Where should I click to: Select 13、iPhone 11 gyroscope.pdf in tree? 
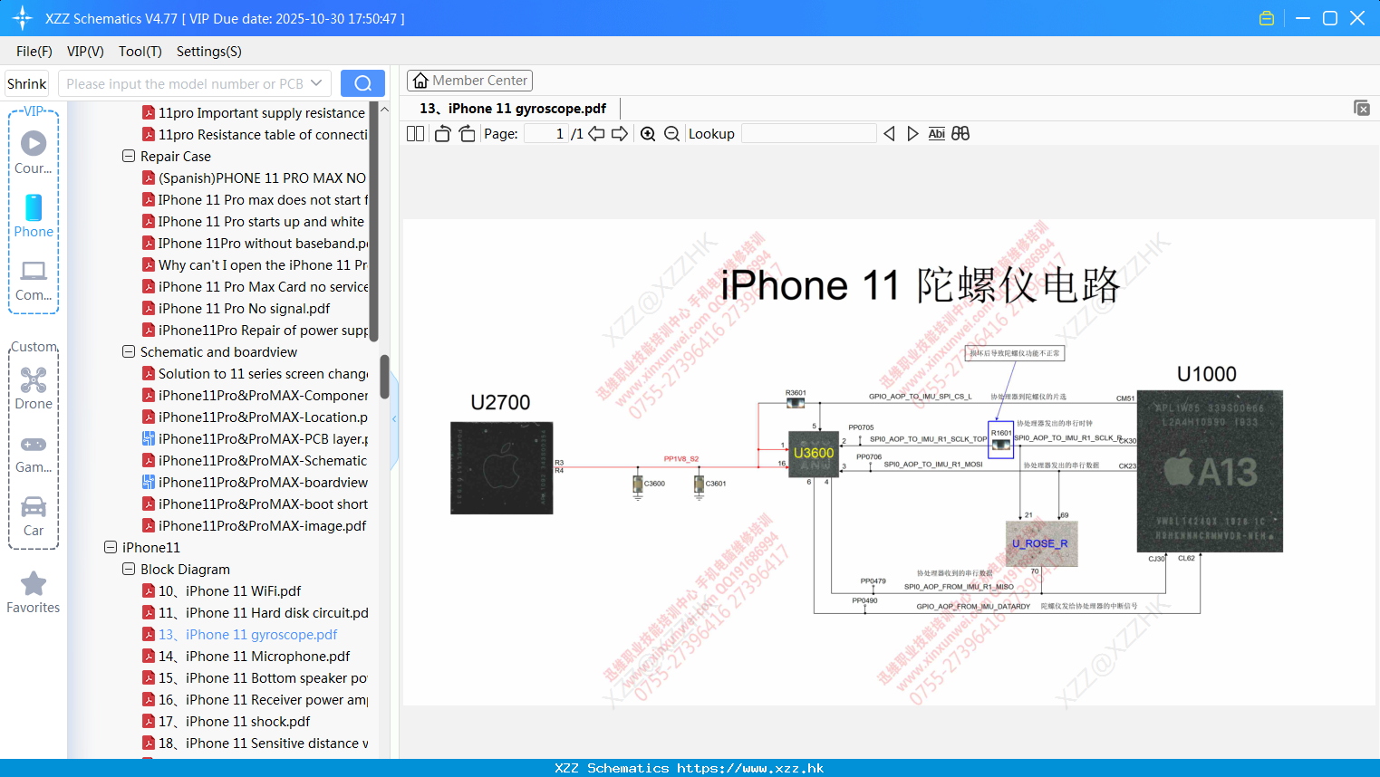click(x=239, y=634)
